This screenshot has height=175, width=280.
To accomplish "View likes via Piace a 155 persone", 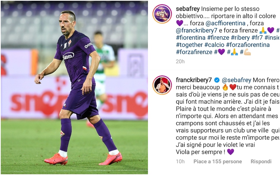I will tap(218, 161).
